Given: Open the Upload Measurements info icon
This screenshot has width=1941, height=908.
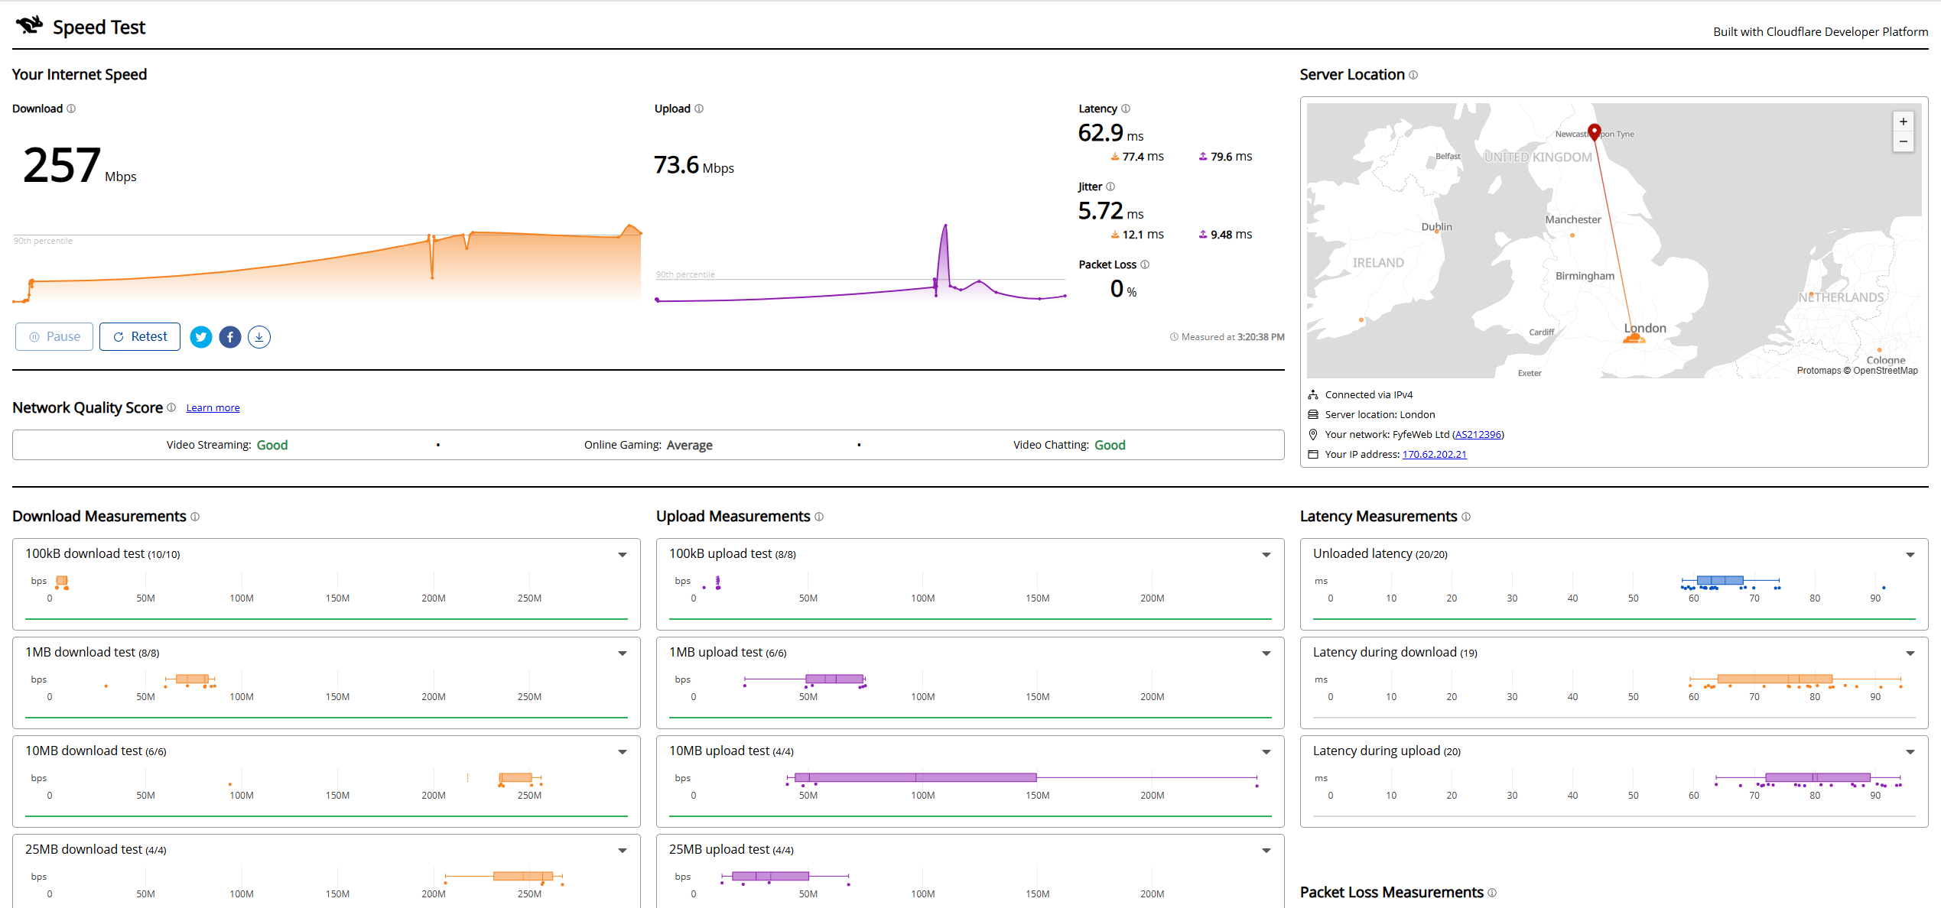Looking at the screenshot, I should [819, 517].
